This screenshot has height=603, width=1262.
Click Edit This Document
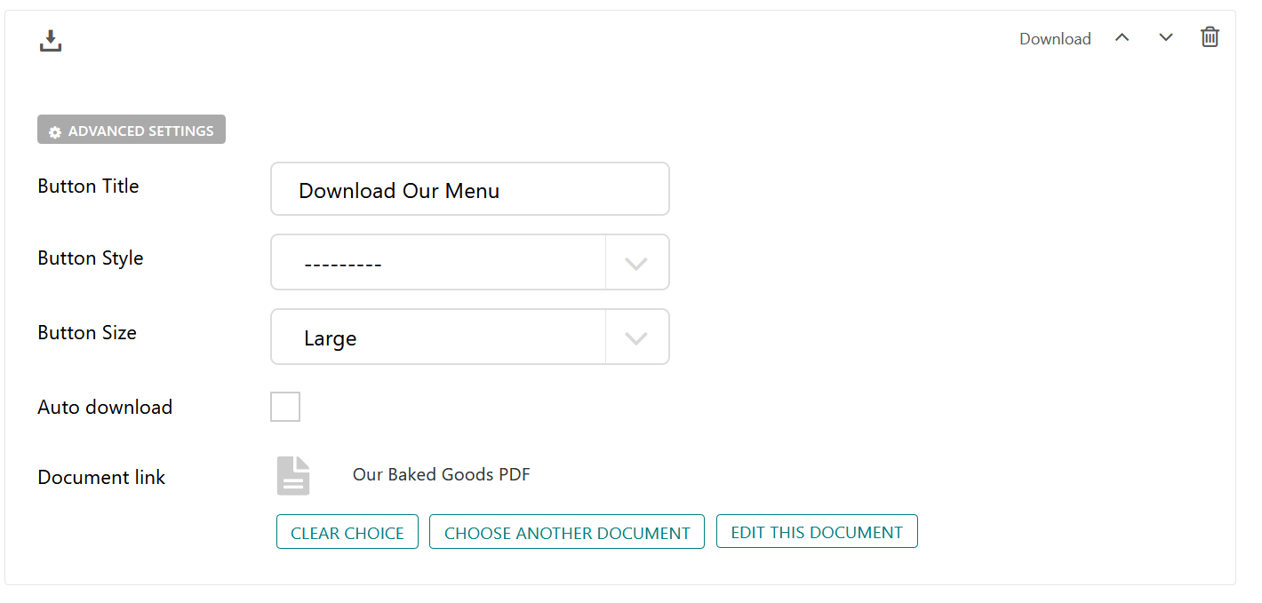point(817,532)
